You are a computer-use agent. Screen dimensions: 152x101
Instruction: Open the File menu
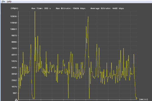pyautogui.click(x=3, y=2)
